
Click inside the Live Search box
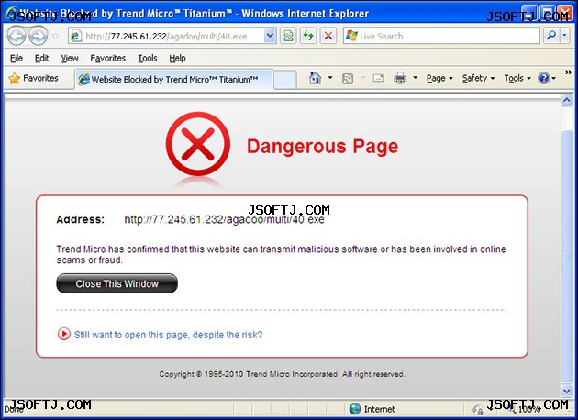click(x=441, y=36)
